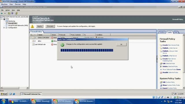
Task: Click the Edit System Policy icon
Action: click(161, 82)
